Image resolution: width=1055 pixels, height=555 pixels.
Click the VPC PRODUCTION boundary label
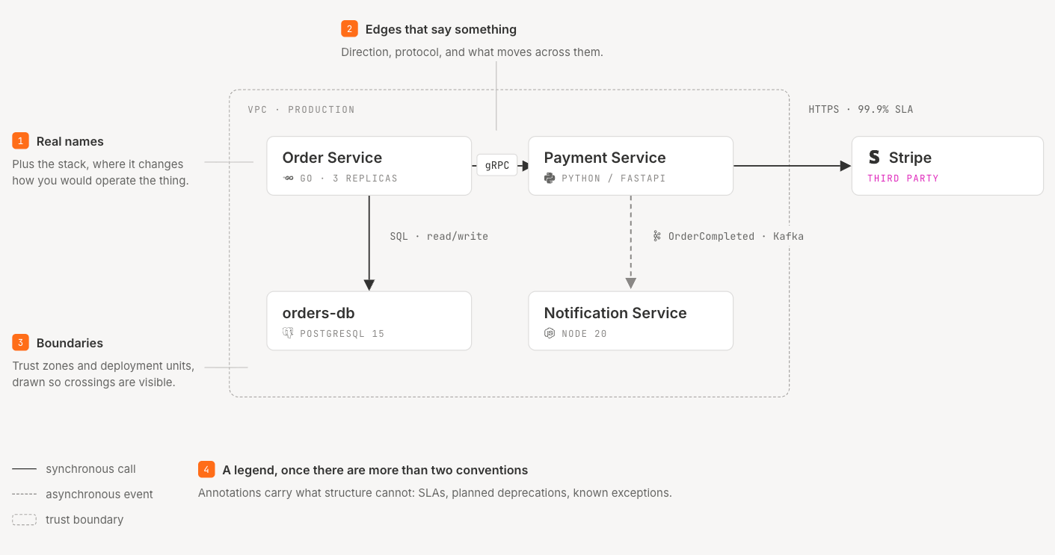[301, 109]
